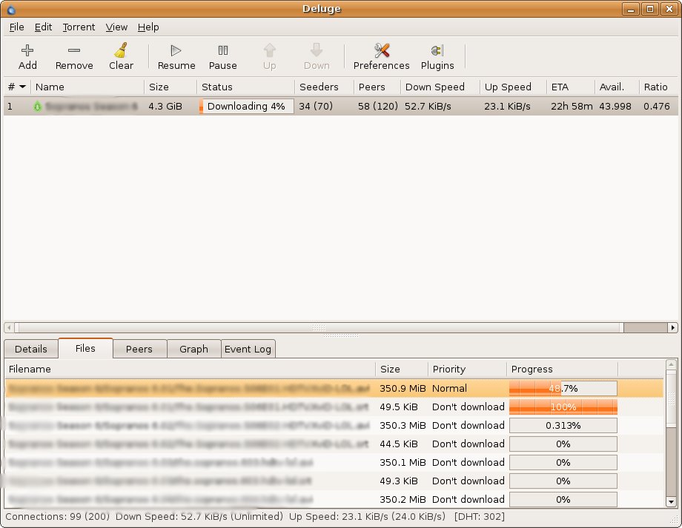Image resolution: width=682 pixels, height=528 pixels.
Task: Click Don't download for the 49.5 KiB file
Action: pos(468,407)
